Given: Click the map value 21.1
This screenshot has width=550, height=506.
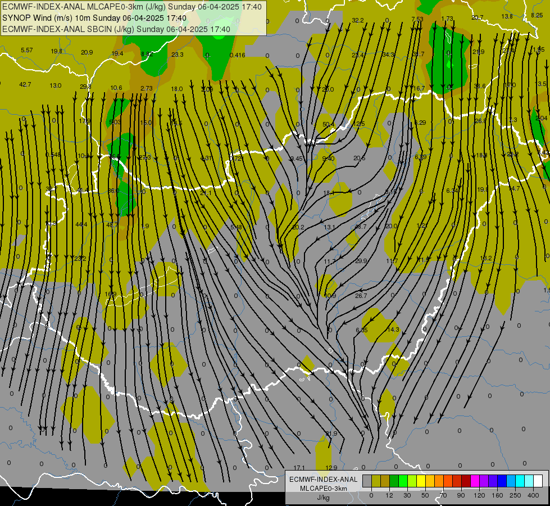Looking at the screenshot, I should pyautogui.click(x=206, y=193).
